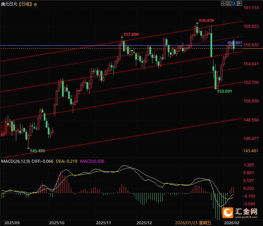
Task: Toggle the crosshair cursor icon
Action: pyautogui.click(x=223, y=3)
